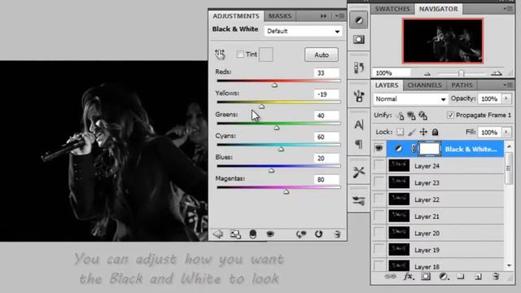
Task: Click the Magentas slider handle
Action: point(286,192)
